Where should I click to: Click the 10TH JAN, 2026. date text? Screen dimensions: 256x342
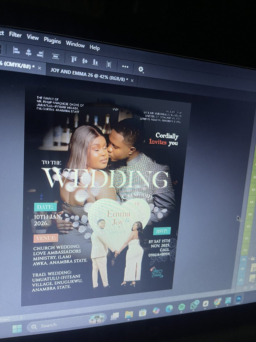coord(47,220)
